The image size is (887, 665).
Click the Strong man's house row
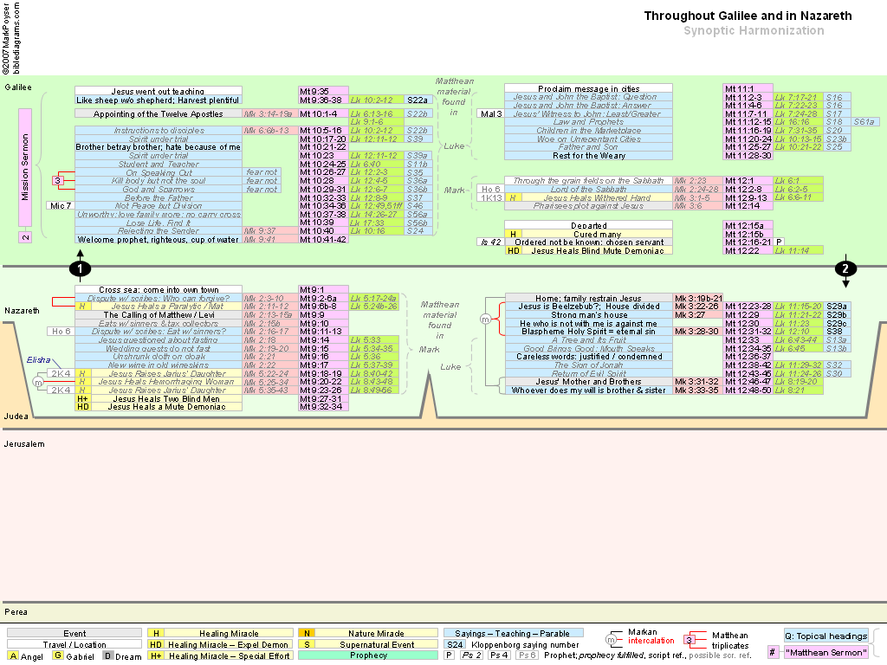pyautogui.click(x=588, y=315)
